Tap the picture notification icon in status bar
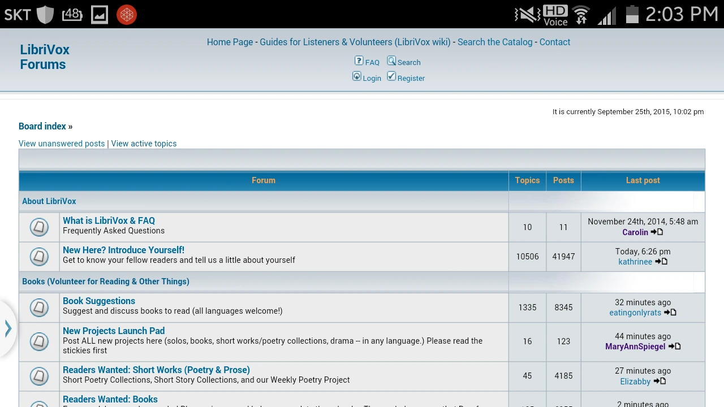The height and width of the screenshot is (407, 724). tap(100, 15)
